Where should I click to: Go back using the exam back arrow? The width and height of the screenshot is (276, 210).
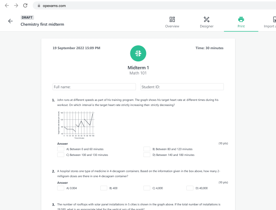tap(10, 21)
